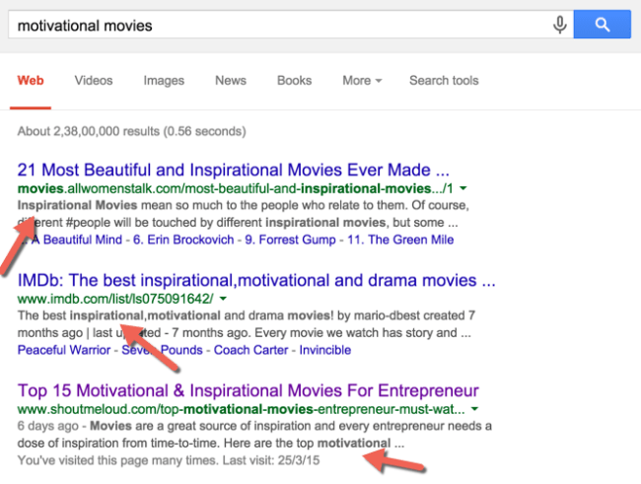Open the Invincible sitelink
Screen dimensions: 641x484
click(325, 350)
